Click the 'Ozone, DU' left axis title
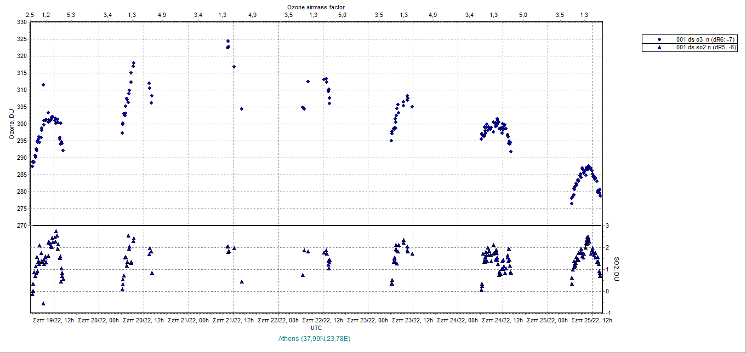 [x=12, y=124]
